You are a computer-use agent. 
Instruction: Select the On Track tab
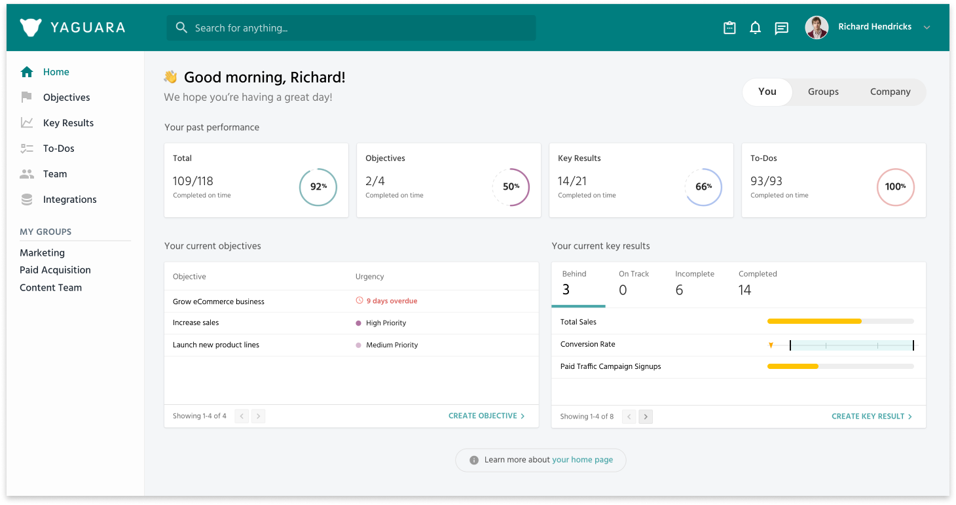[x=634, y=284]
